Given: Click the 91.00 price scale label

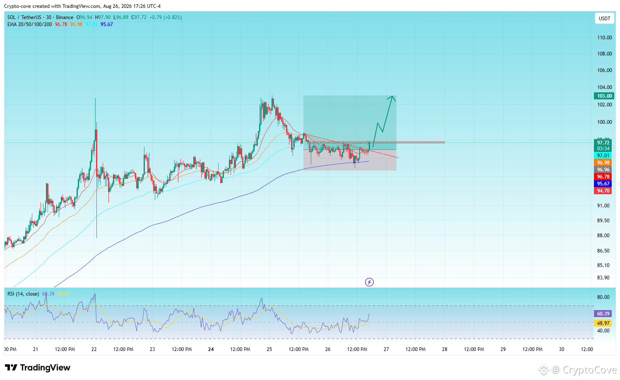Looking at the screenshot, I should click(603, 206).
